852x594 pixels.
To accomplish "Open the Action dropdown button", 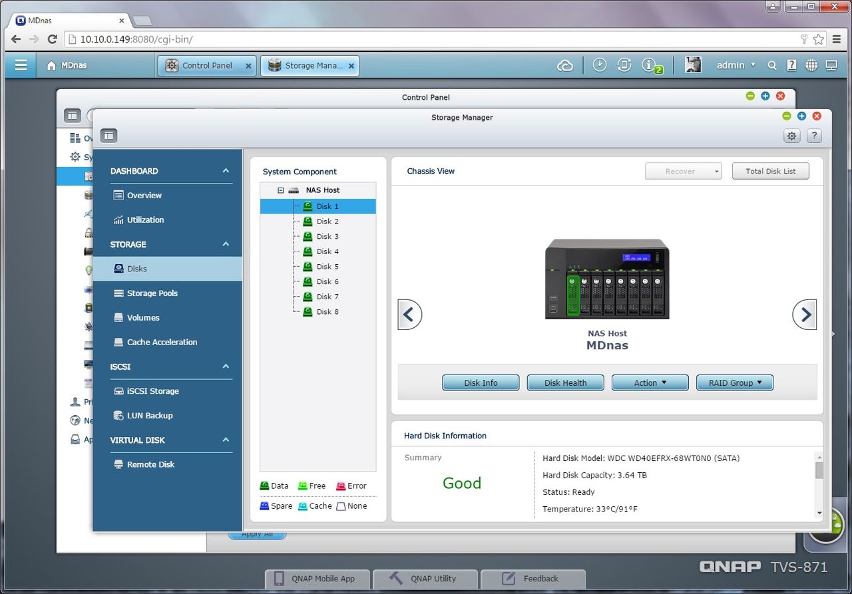I will [650, 382].
